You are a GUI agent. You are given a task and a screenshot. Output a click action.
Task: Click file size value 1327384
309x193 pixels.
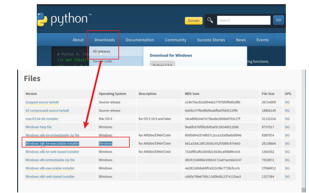pos(268,176)
